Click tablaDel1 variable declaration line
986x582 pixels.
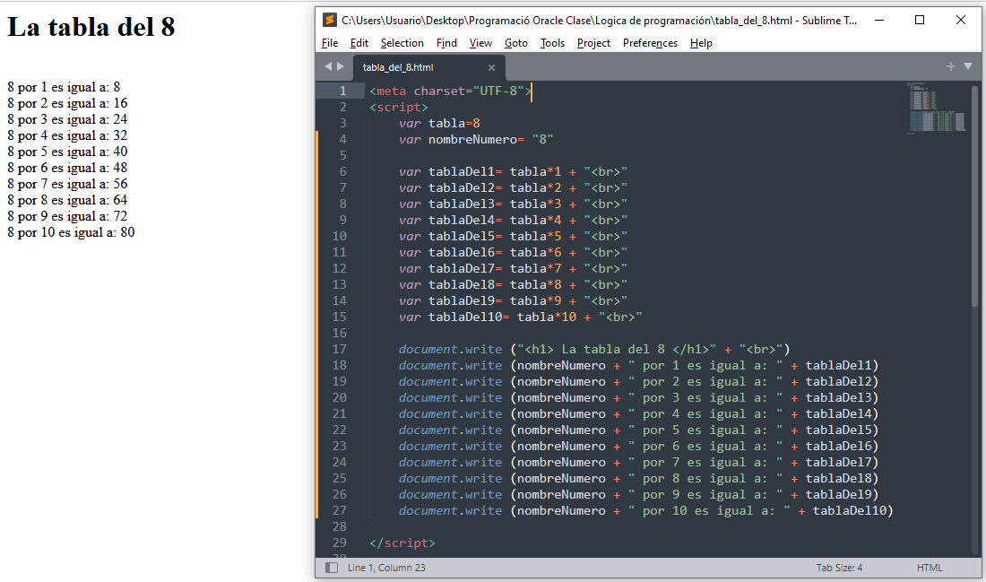point(513,172)
